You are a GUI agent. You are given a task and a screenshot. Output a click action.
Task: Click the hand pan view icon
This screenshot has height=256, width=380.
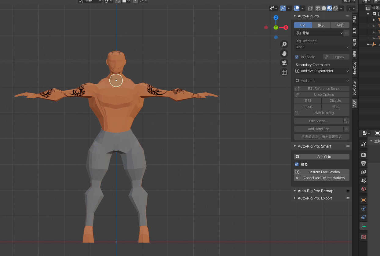pyautogui.click(x=284, y=54)
